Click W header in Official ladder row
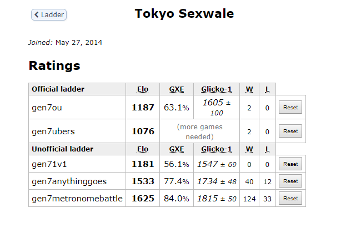 [249, 89]
